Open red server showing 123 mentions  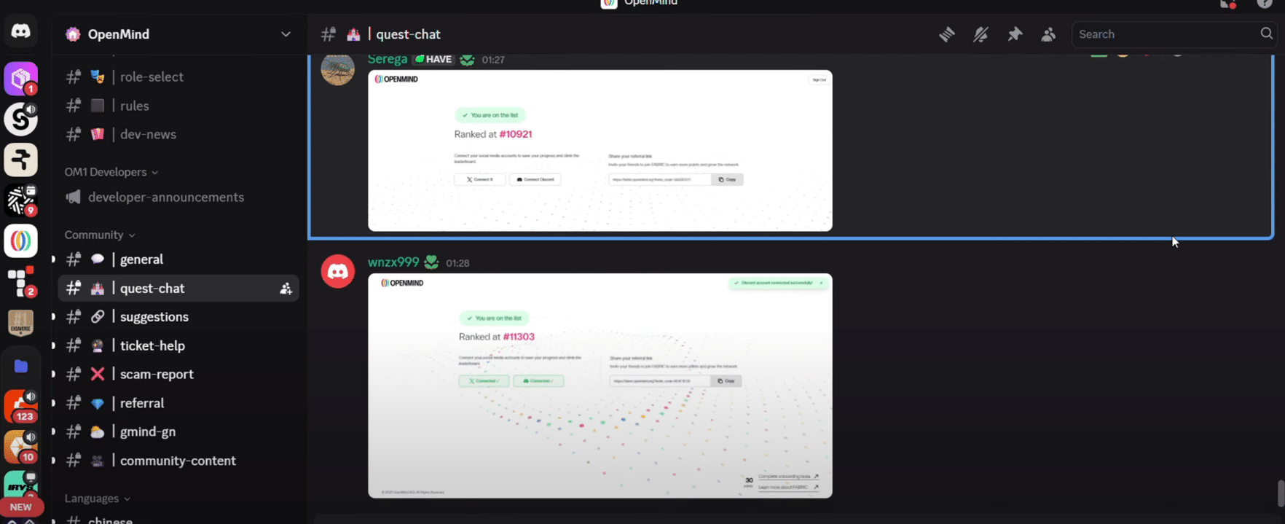20,406
